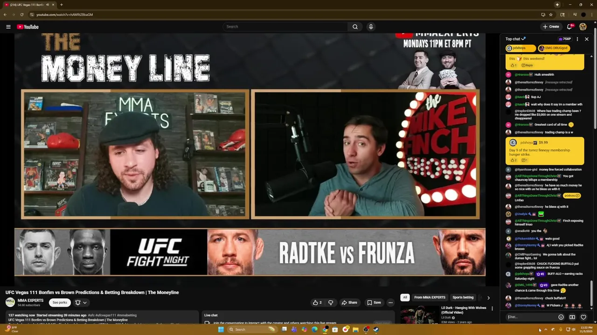Open Steam from the taskbar
This screenshot has width=597, height=335.
[x=376, y=329]
